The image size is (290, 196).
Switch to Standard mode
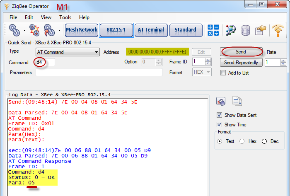(186, 30)
